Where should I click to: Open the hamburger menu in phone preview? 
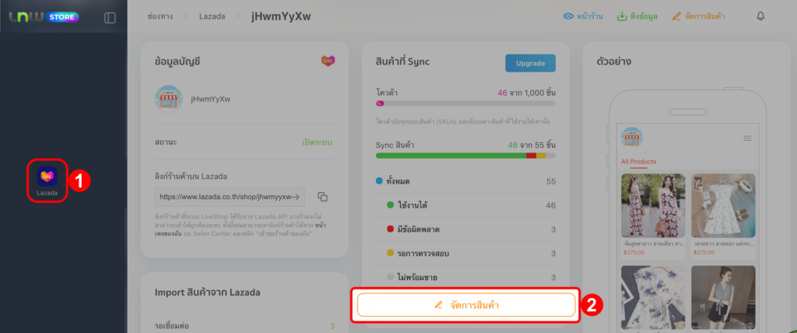click(748, 138)
